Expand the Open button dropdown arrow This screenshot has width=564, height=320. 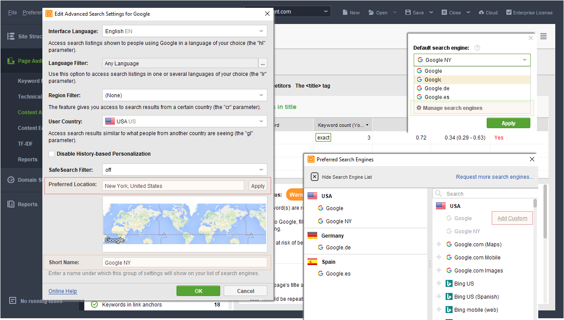(x=395, y=13)
